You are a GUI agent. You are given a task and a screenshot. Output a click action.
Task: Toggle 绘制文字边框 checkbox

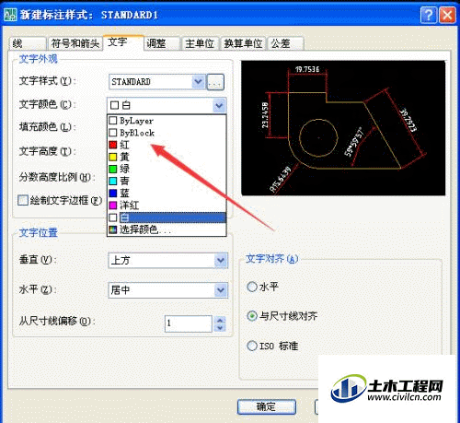coord(23,201)
